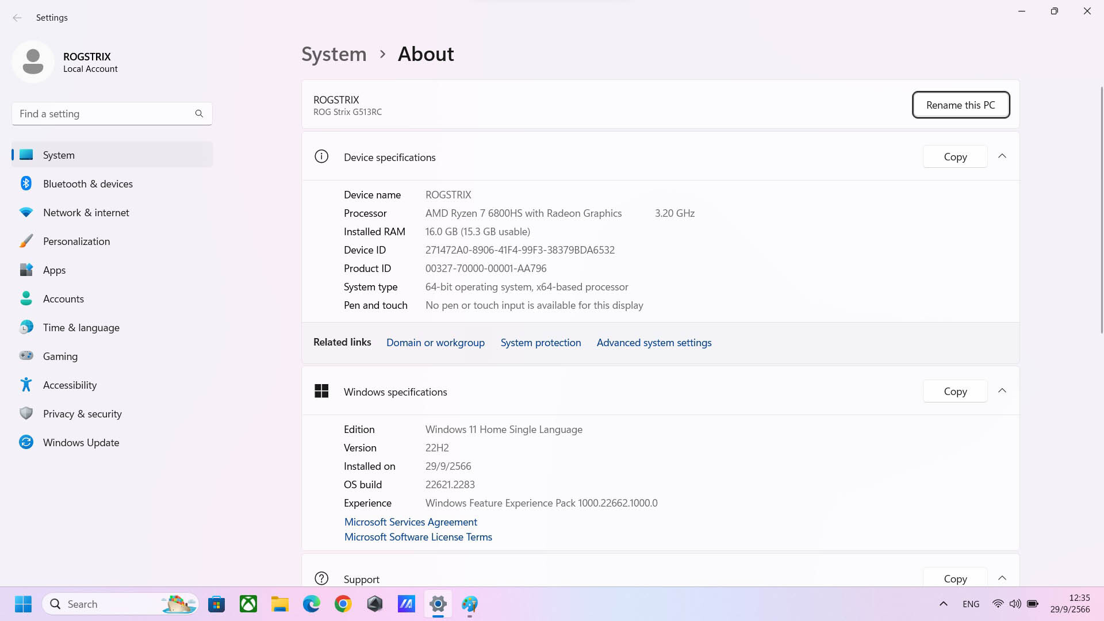Click the Accessibility figure icon

26,385
